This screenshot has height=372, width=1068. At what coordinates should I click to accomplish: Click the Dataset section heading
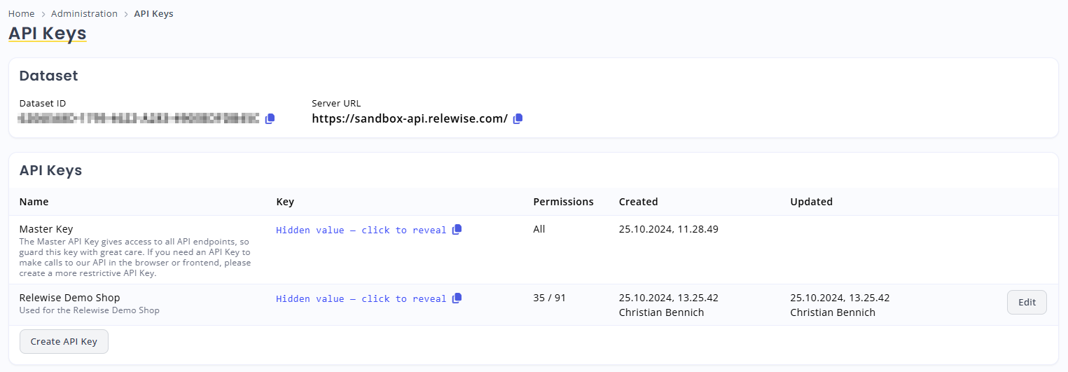click(48, 76)
